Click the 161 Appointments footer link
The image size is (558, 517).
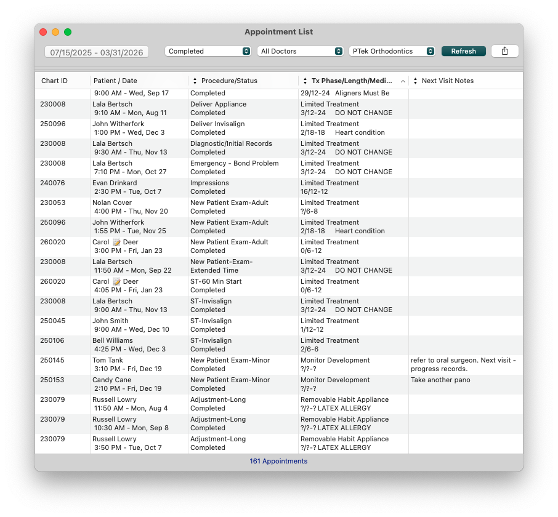(x=278, y=461)
